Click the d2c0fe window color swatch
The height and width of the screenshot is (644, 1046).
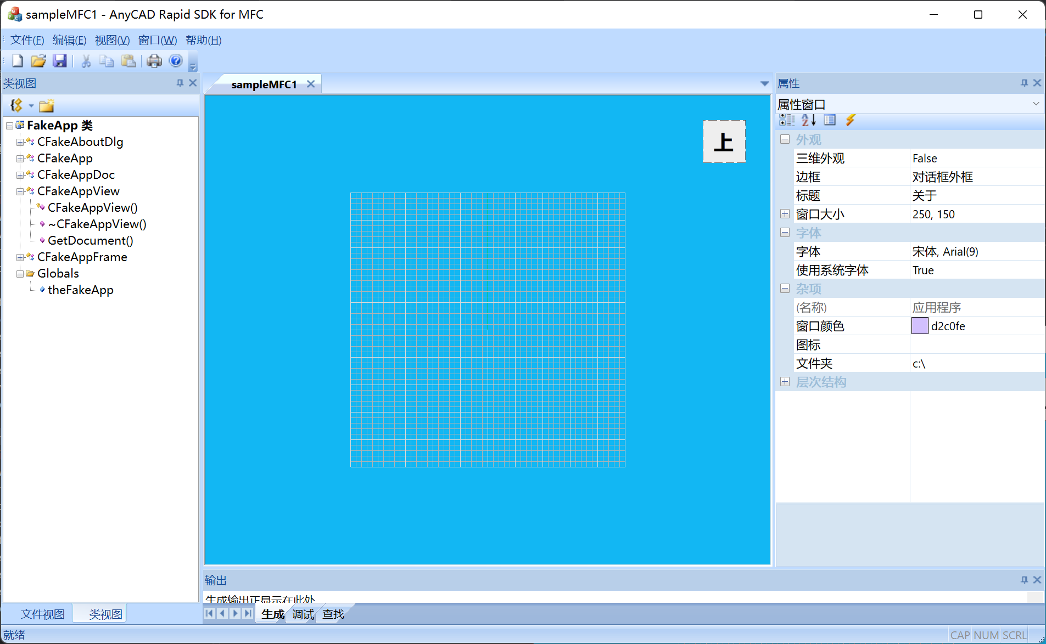[x=920, y=326]
